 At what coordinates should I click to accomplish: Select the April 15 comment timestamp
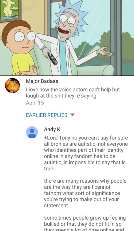tap(35, 103)
